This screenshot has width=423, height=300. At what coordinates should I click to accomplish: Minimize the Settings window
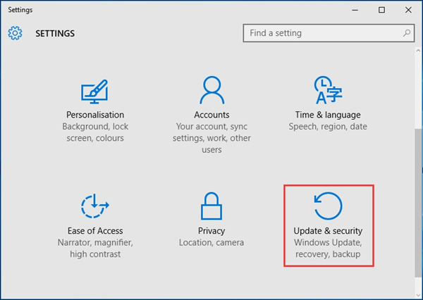coord(355,11)
